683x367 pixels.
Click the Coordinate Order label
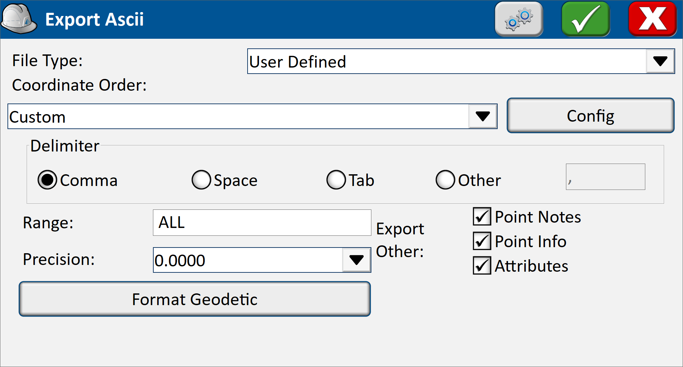coord(79,85)
